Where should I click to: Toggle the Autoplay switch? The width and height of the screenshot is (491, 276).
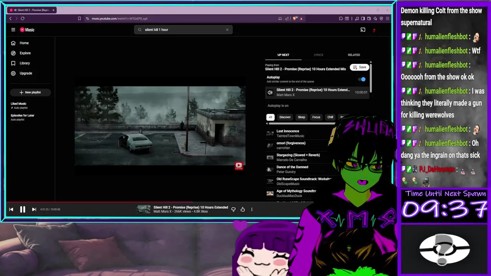[x=362, y=79]
